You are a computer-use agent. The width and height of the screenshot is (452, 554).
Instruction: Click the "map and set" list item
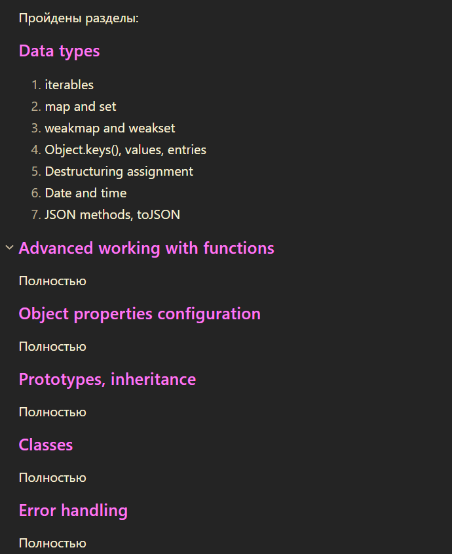click(x=81, y=106)
